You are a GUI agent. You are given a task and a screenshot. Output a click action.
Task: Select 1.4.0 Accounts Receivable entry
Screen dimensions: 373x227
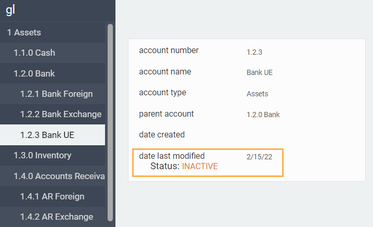59,176
